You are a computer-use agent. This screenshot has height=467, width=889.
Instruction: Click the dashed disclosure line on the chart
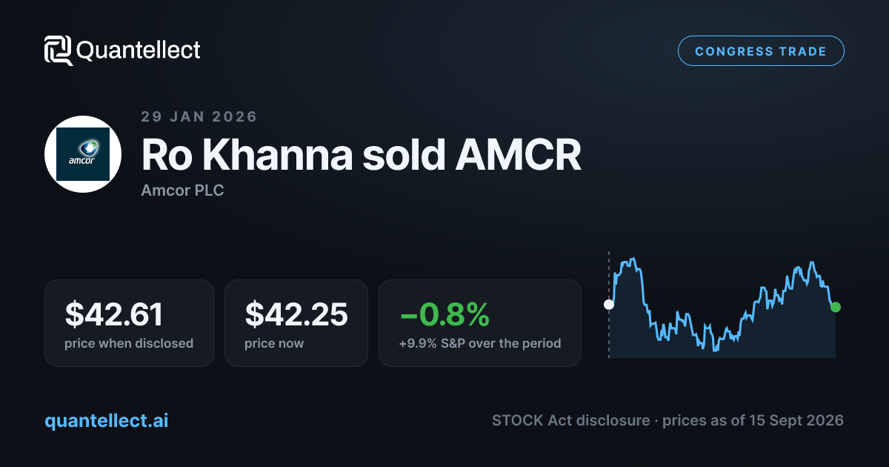click(609, 305)
